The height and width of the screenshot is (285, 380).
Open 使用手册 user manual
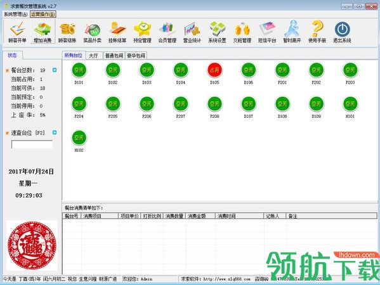coord(317,32)
